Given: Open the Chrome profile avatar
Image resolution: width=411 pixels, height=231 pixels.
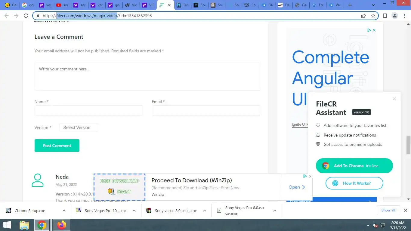Looking at the screenshot, I should point(394,16).
